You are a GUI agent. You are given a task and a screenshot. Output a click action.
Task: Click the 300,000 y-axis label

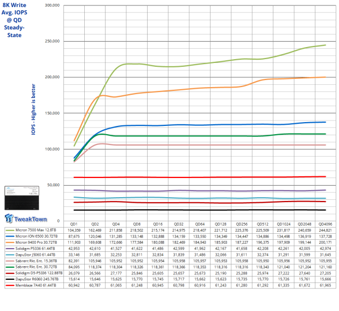click(x=52, y=5)
